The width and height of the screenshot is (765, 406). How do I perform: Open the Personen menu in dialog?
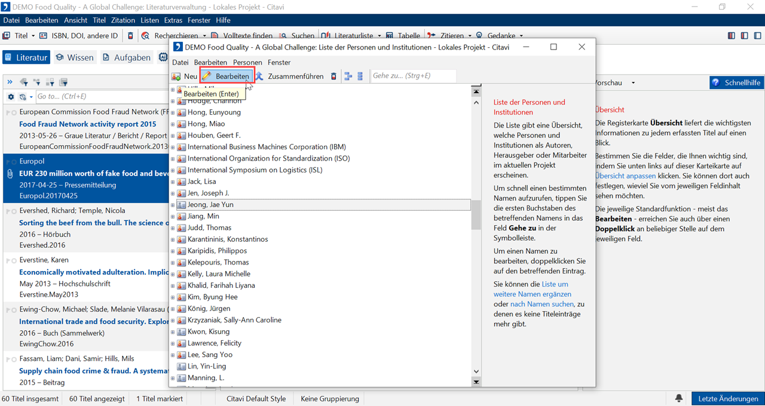pos(247,62)
